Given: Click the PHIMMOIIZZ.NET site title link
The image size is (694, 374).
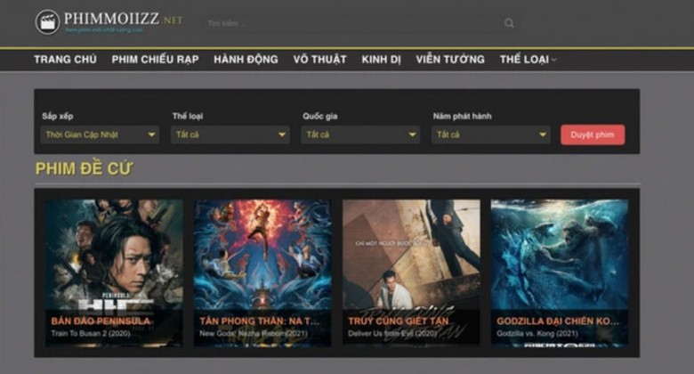Looking at the screenshot, I should coord(123,19).
